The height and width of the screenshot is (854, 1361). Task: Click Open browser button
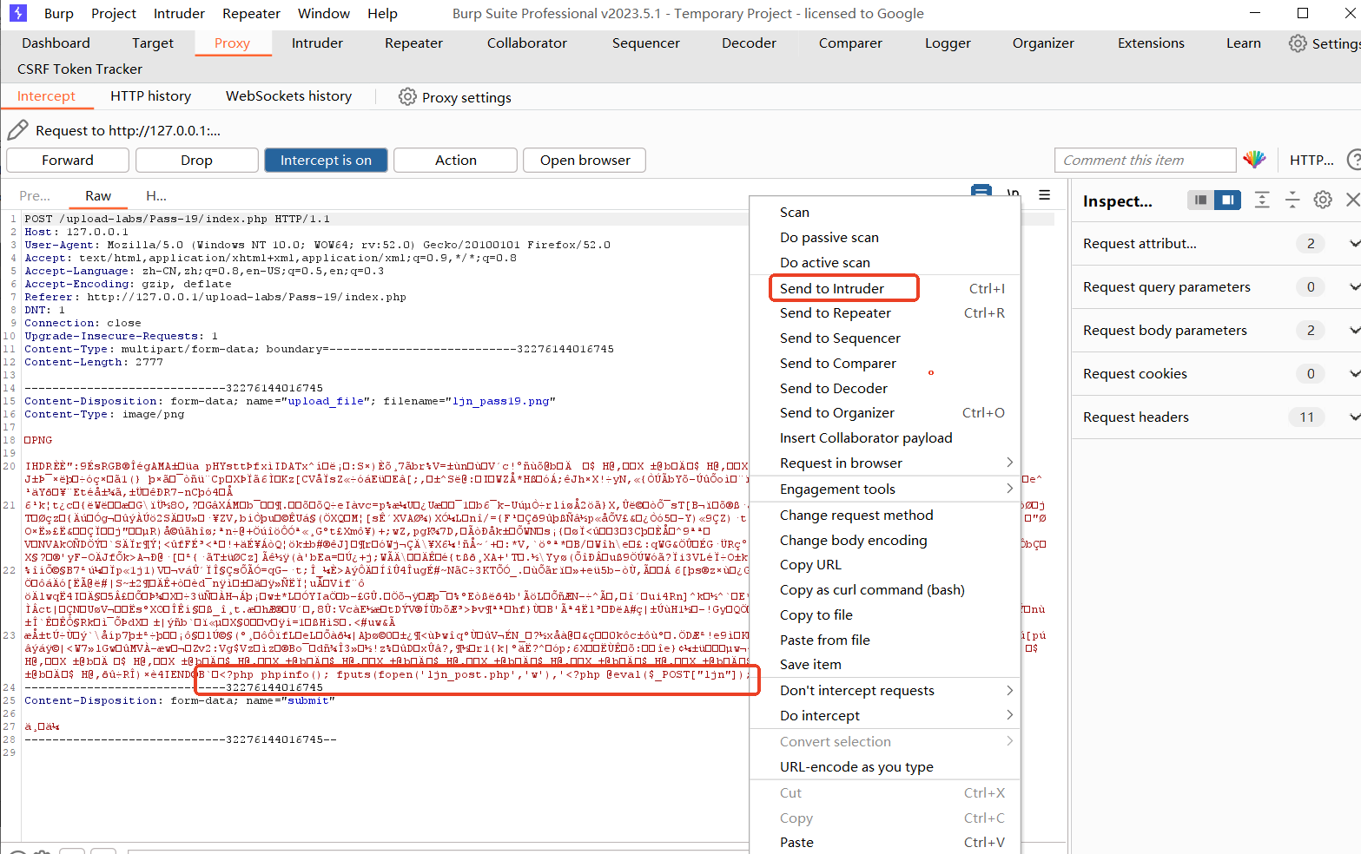pyautogui.click(x=585, y=160)
